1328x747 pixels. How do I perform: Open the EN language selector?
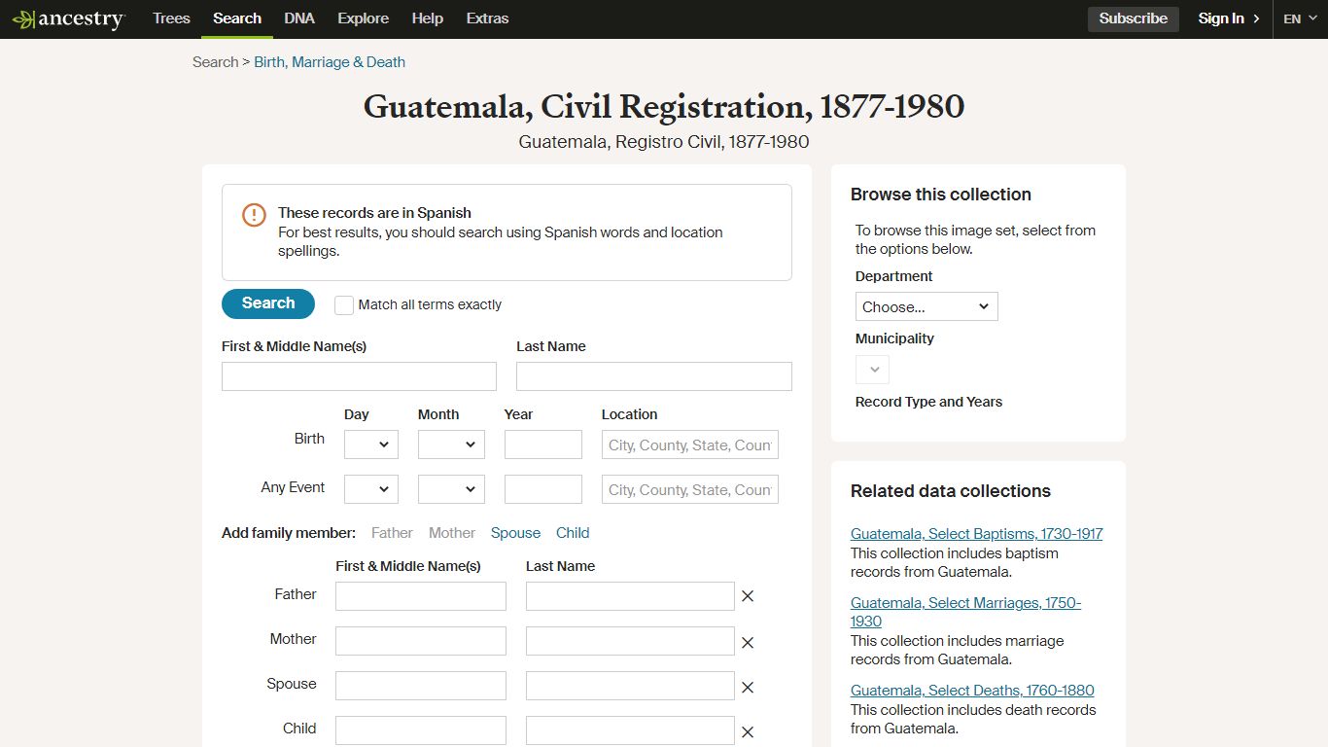(1300, 18)
